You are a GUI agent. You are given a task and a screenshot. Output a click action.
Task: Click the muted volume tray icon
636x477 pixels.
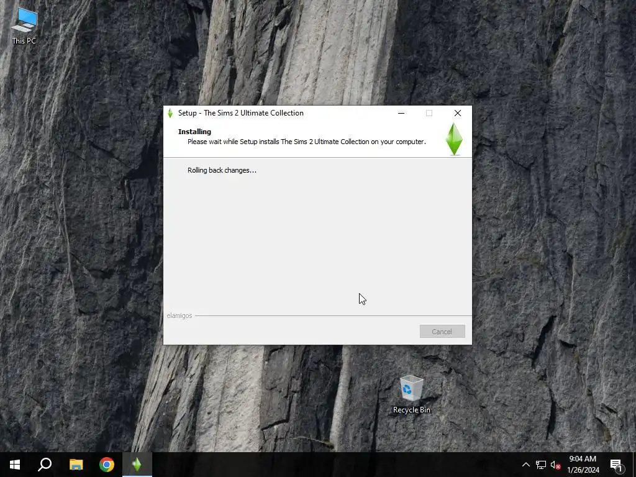[556, 465]
